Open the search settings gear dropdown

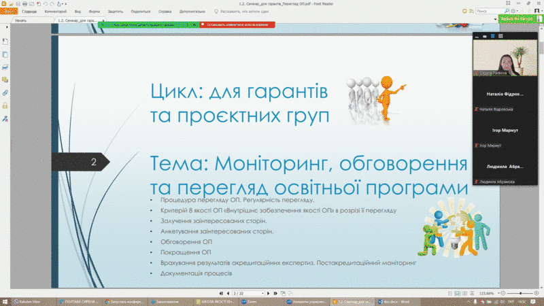click(x=514, y=11)
